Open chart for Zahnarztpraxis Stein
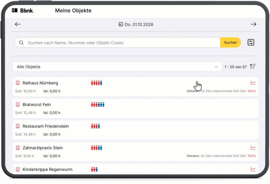Image resolution: width=270 pixels, height=184 pixels. tap(253, 147)
